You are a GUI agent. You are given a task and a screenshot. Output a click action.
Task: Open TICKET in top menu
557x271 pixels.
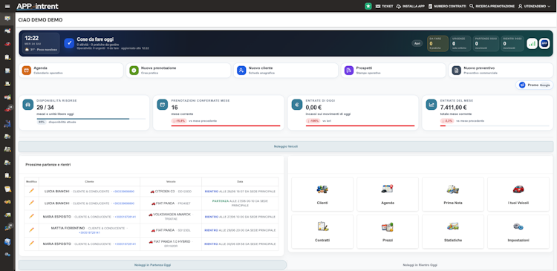[384, 6]
